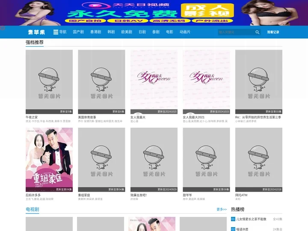This screenshot has width=308, height=231.
Task: Click the 美国体育故事 title link
Action: pyautogui.click(x=87, y=117)
